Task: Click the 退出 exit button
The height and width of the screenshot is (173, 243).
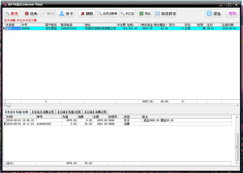Action: tap(214, 13)
